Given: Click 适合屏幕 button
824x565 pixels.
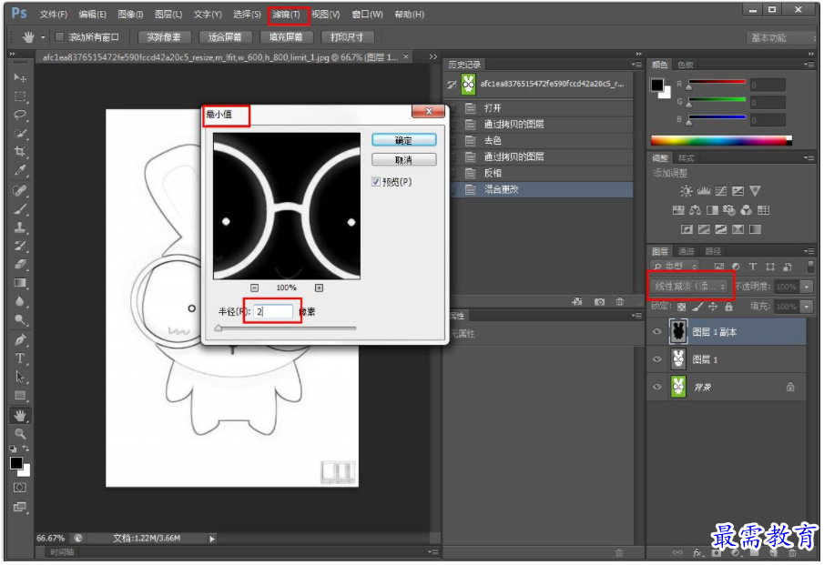Looking at the screenshot, I should 225,37.
